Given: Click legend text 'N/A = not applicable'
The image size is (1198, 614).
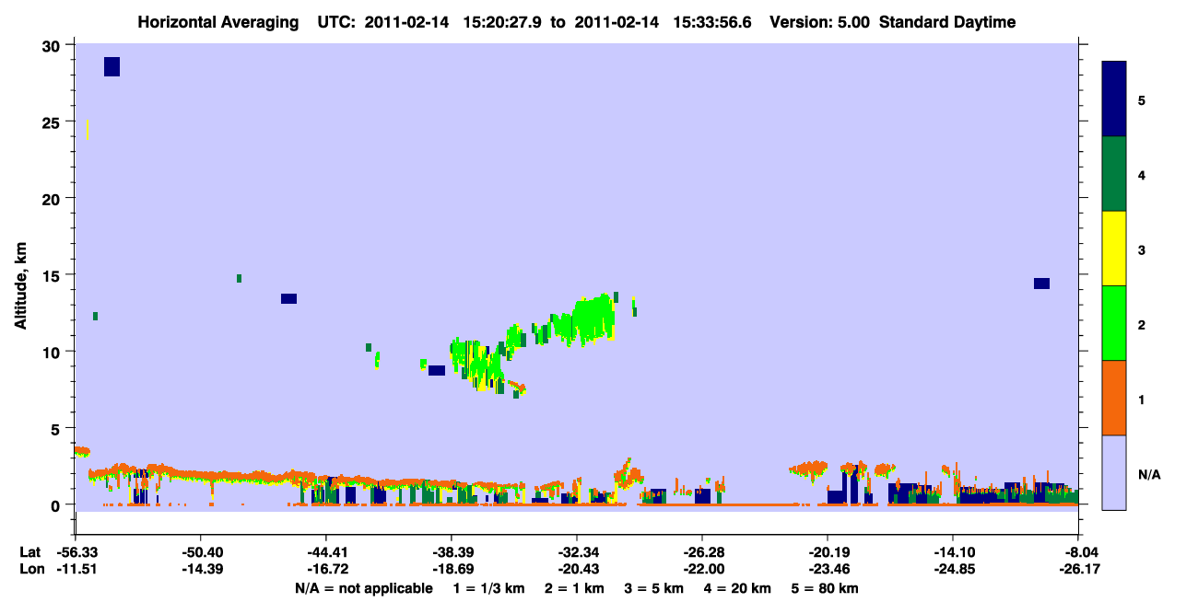Looking at the screenshot, I should pos(364,588).
